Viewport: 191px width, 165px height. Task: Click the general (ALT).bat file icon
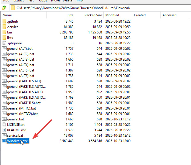coord(4,48)
